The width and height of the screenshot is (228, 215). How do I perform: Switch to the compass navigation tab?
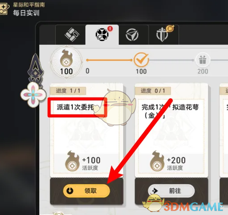point(132,35)
